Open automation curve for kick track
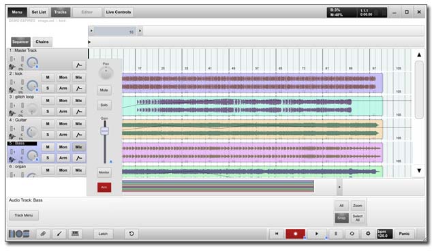This screenshot has width=432, height=252. pos(79,89)
